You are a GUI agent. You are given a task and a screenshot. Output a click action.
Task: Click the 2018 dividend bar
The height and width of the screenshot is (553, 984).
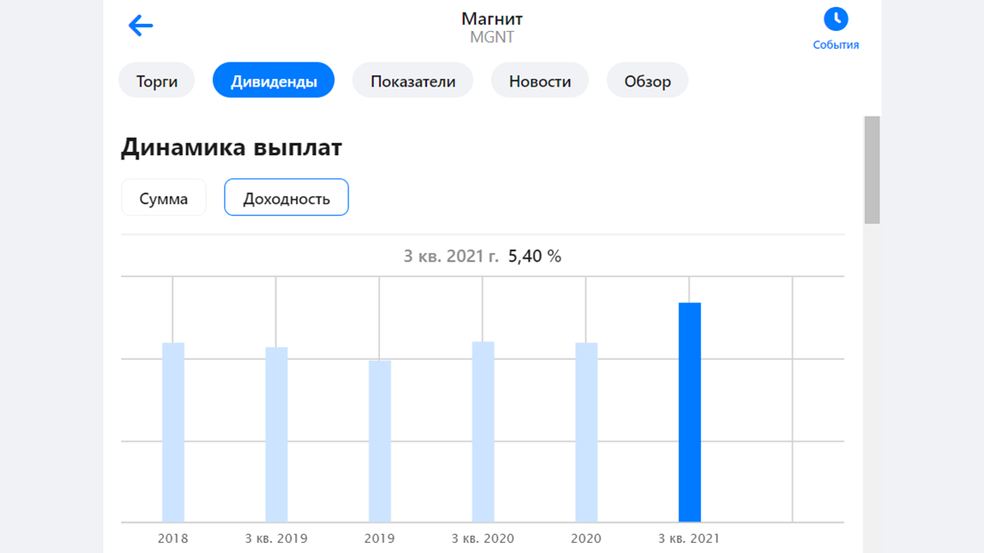(x=173, y=429)
